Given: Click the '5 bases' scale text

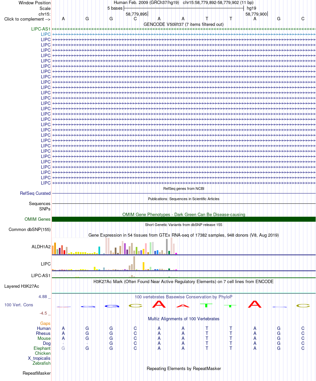Looking at the screenshot, I should point(115,8).
